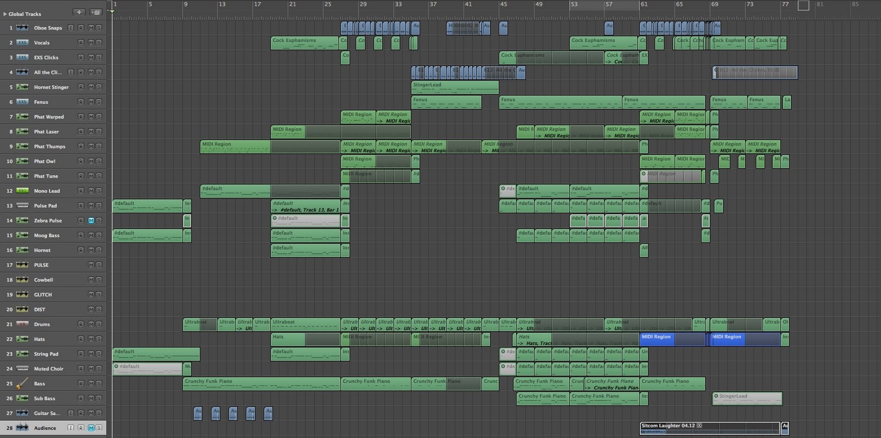Solo the Drums track
Screen dimensions: 881x438
tap(99, 325)
